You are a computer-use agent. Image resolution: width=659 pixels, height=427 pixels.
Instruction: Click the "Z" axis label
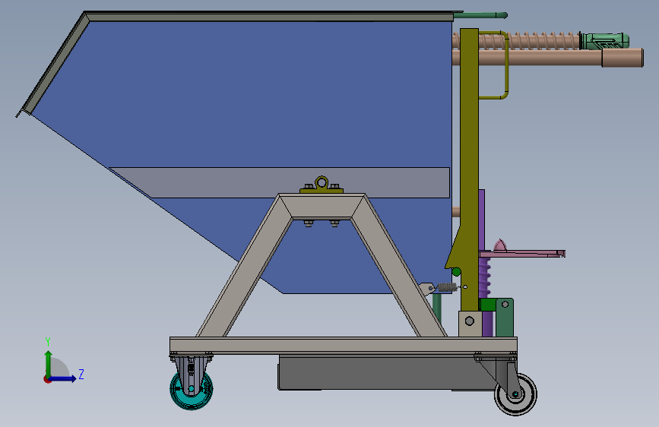pyautogui.click(x=81, y=374)
